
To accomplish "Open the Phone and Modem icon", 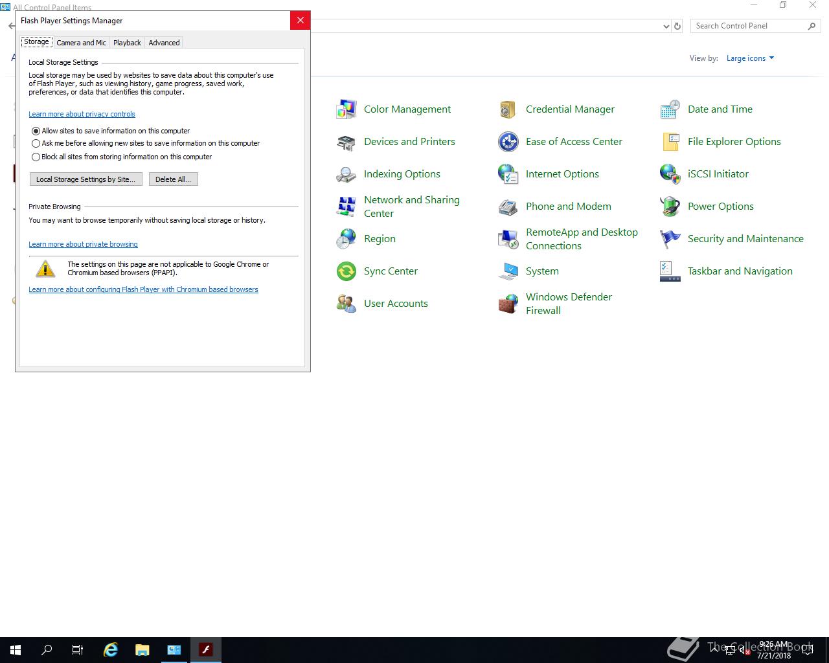I will tap(508, 207).
